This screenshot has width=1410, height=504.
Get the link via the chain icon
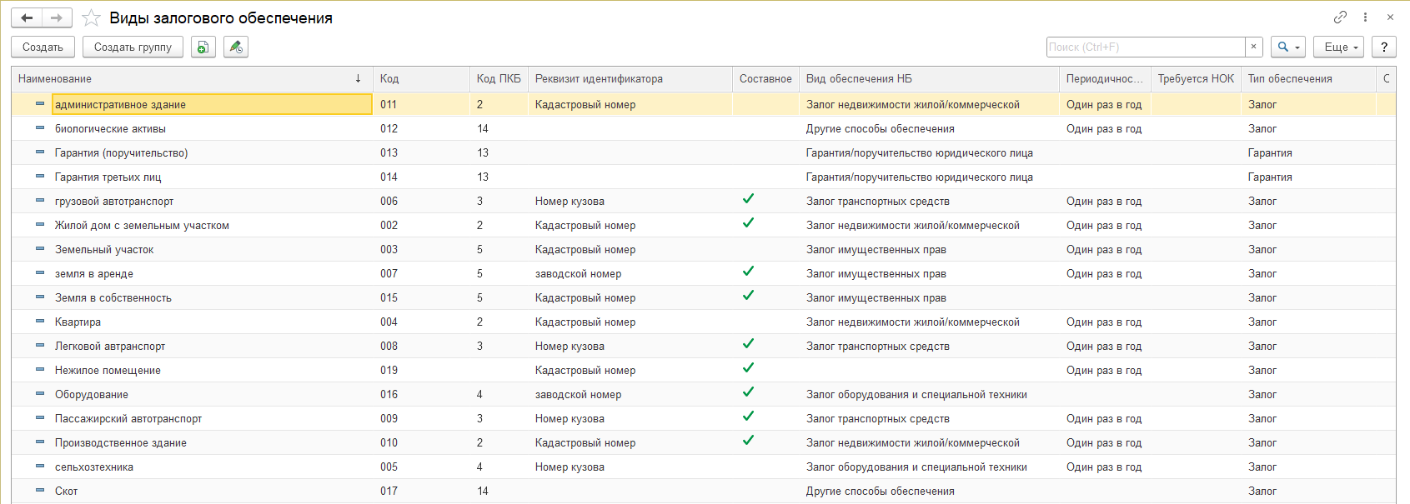(1340, 17)
